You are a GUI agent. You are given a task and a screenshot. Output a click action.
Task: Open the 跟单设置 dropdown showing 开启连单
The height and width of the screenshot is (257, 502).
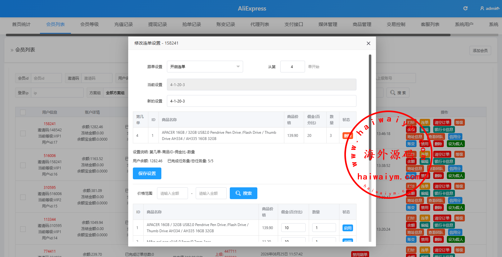[x=205, y=67]
